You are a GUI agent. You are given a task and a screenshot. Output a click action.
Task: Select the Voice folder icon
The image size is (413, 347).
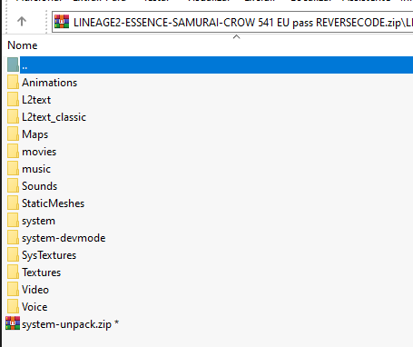click(x=13, y=307)
